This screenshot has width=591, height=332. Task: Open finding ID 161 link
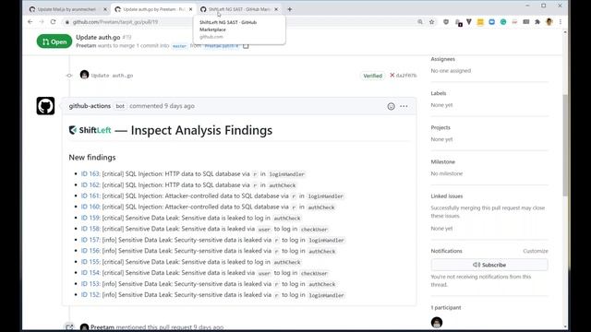[x=90, y=196]
